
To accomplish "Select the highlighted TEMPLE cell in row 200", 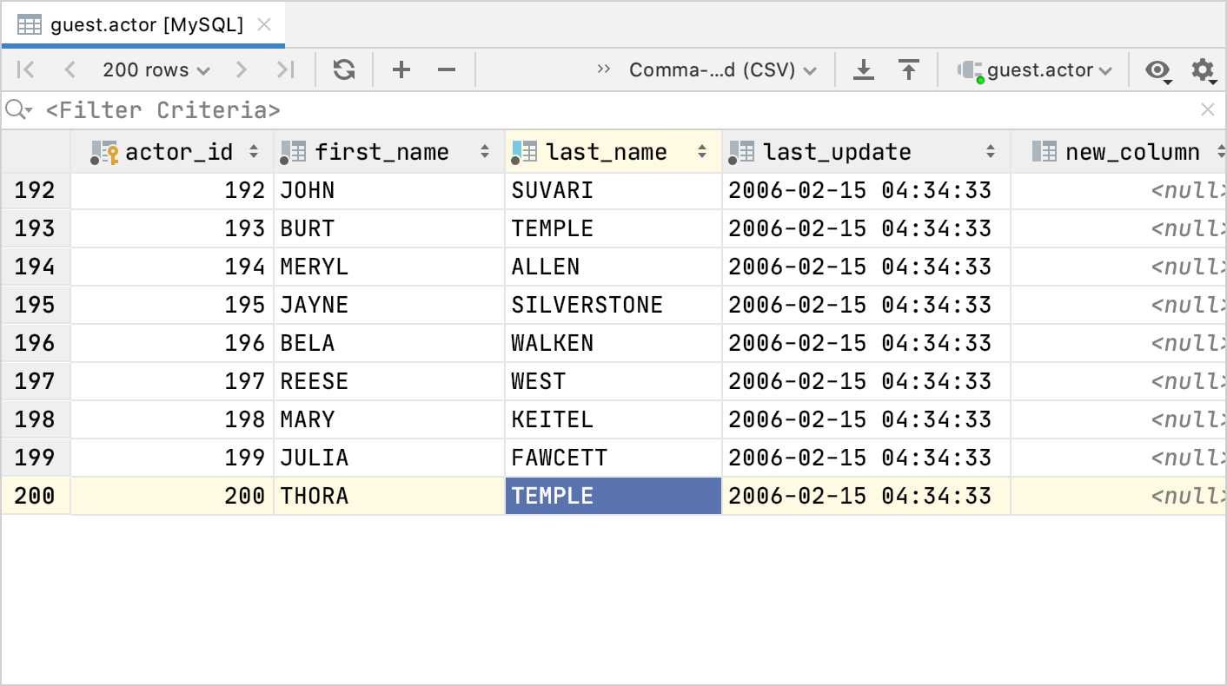I will click(613, 496).
